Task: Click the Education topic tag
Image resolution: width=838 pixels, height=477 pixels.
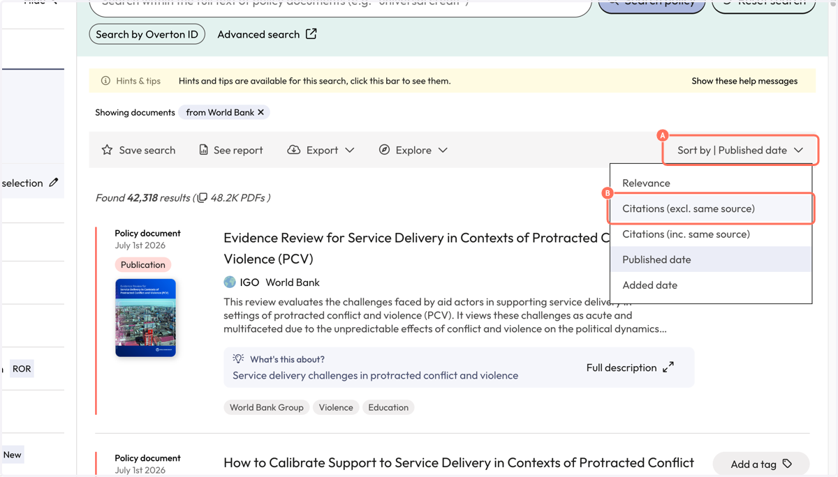Action: coord(388,407)
